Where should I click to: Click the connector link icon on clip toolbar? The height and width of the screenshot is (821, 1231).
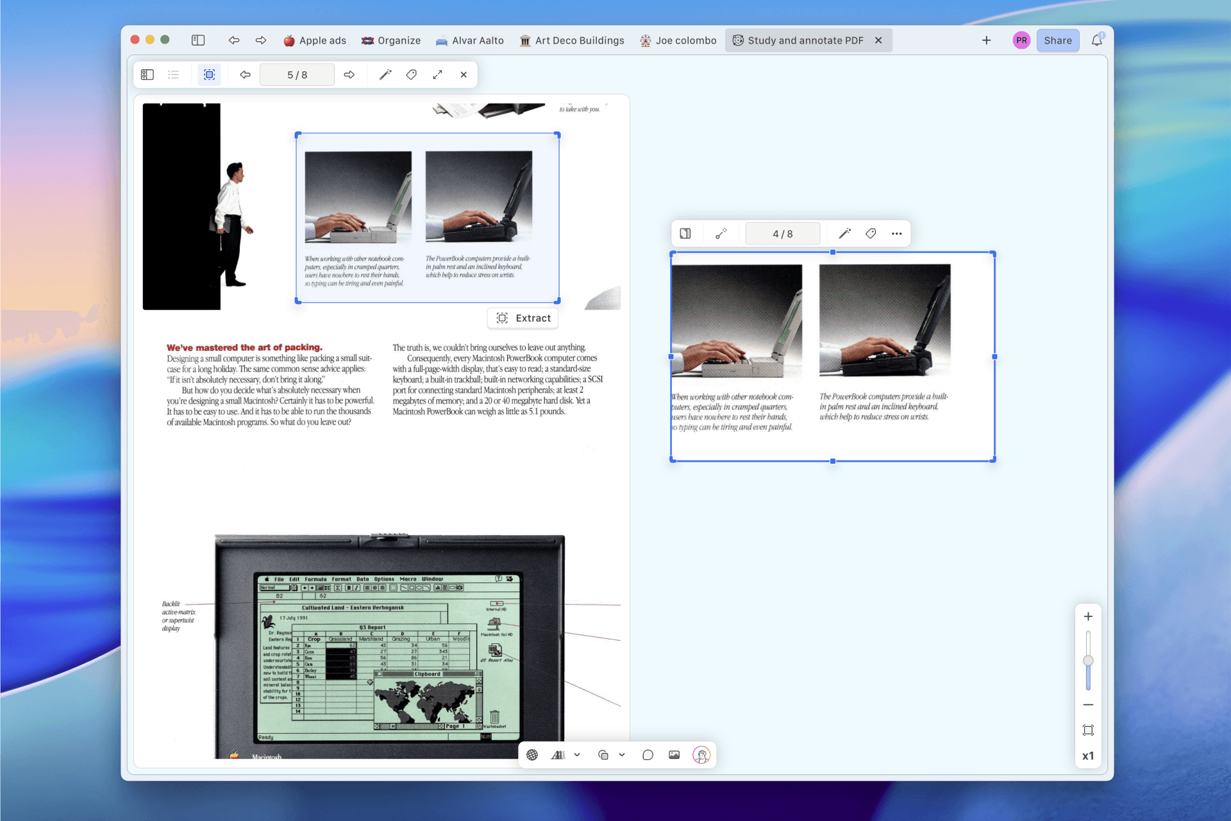tap(721, 233)
